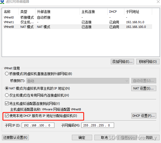Image resolution: width=161 pixels, height=143 pixels.
Task: Click the 名称 column header
Action: pyautogui.click(x=11, y=12)
